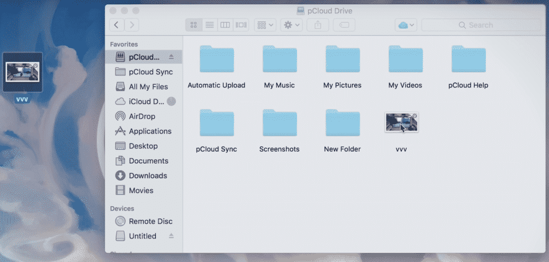This screenshot has width=549, height=262.
Task: Select the vvv file on the desktop
Action: [x=23, y=72]
